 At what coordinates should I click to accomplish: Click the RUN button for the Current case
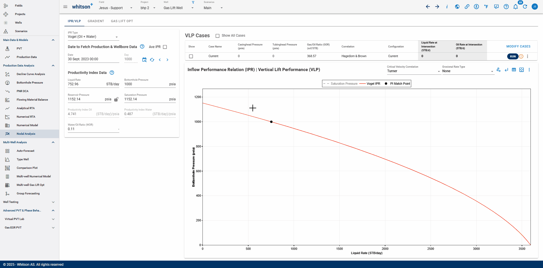pyautogui.click(x=513, y=56)
